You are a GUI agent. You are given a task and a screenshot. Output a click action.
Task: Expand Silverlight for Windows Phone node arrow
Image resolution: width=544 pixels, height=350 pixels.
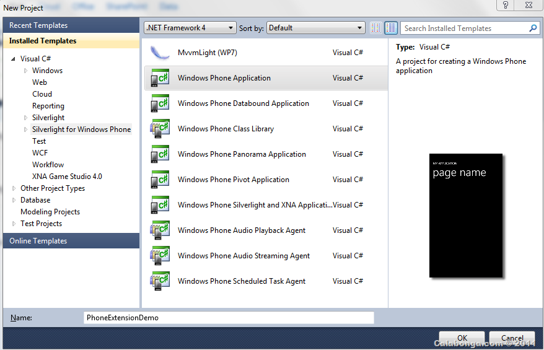pyautogui.click(x=25, y=129)
